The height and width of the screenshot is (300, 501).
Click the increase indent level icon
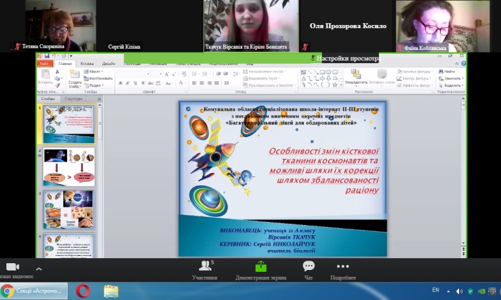(x=226, y=74)
